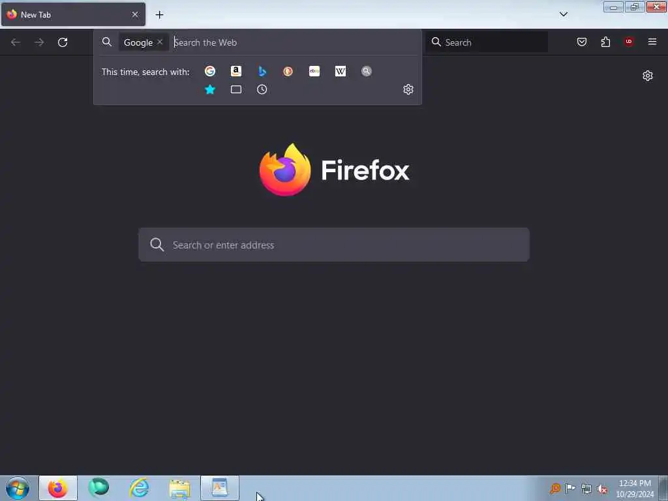
Task: Close the New Tab tab
Action: click(135, 14)
